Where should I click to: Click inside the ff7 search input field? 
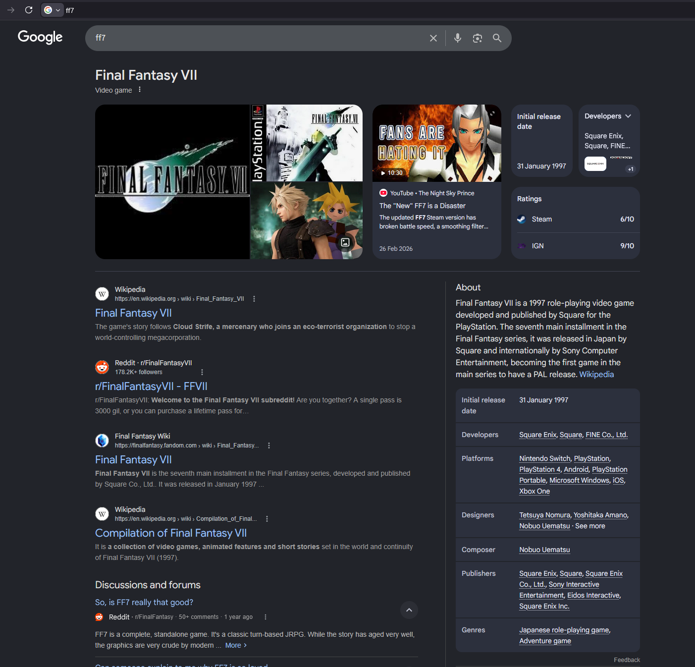258,38
